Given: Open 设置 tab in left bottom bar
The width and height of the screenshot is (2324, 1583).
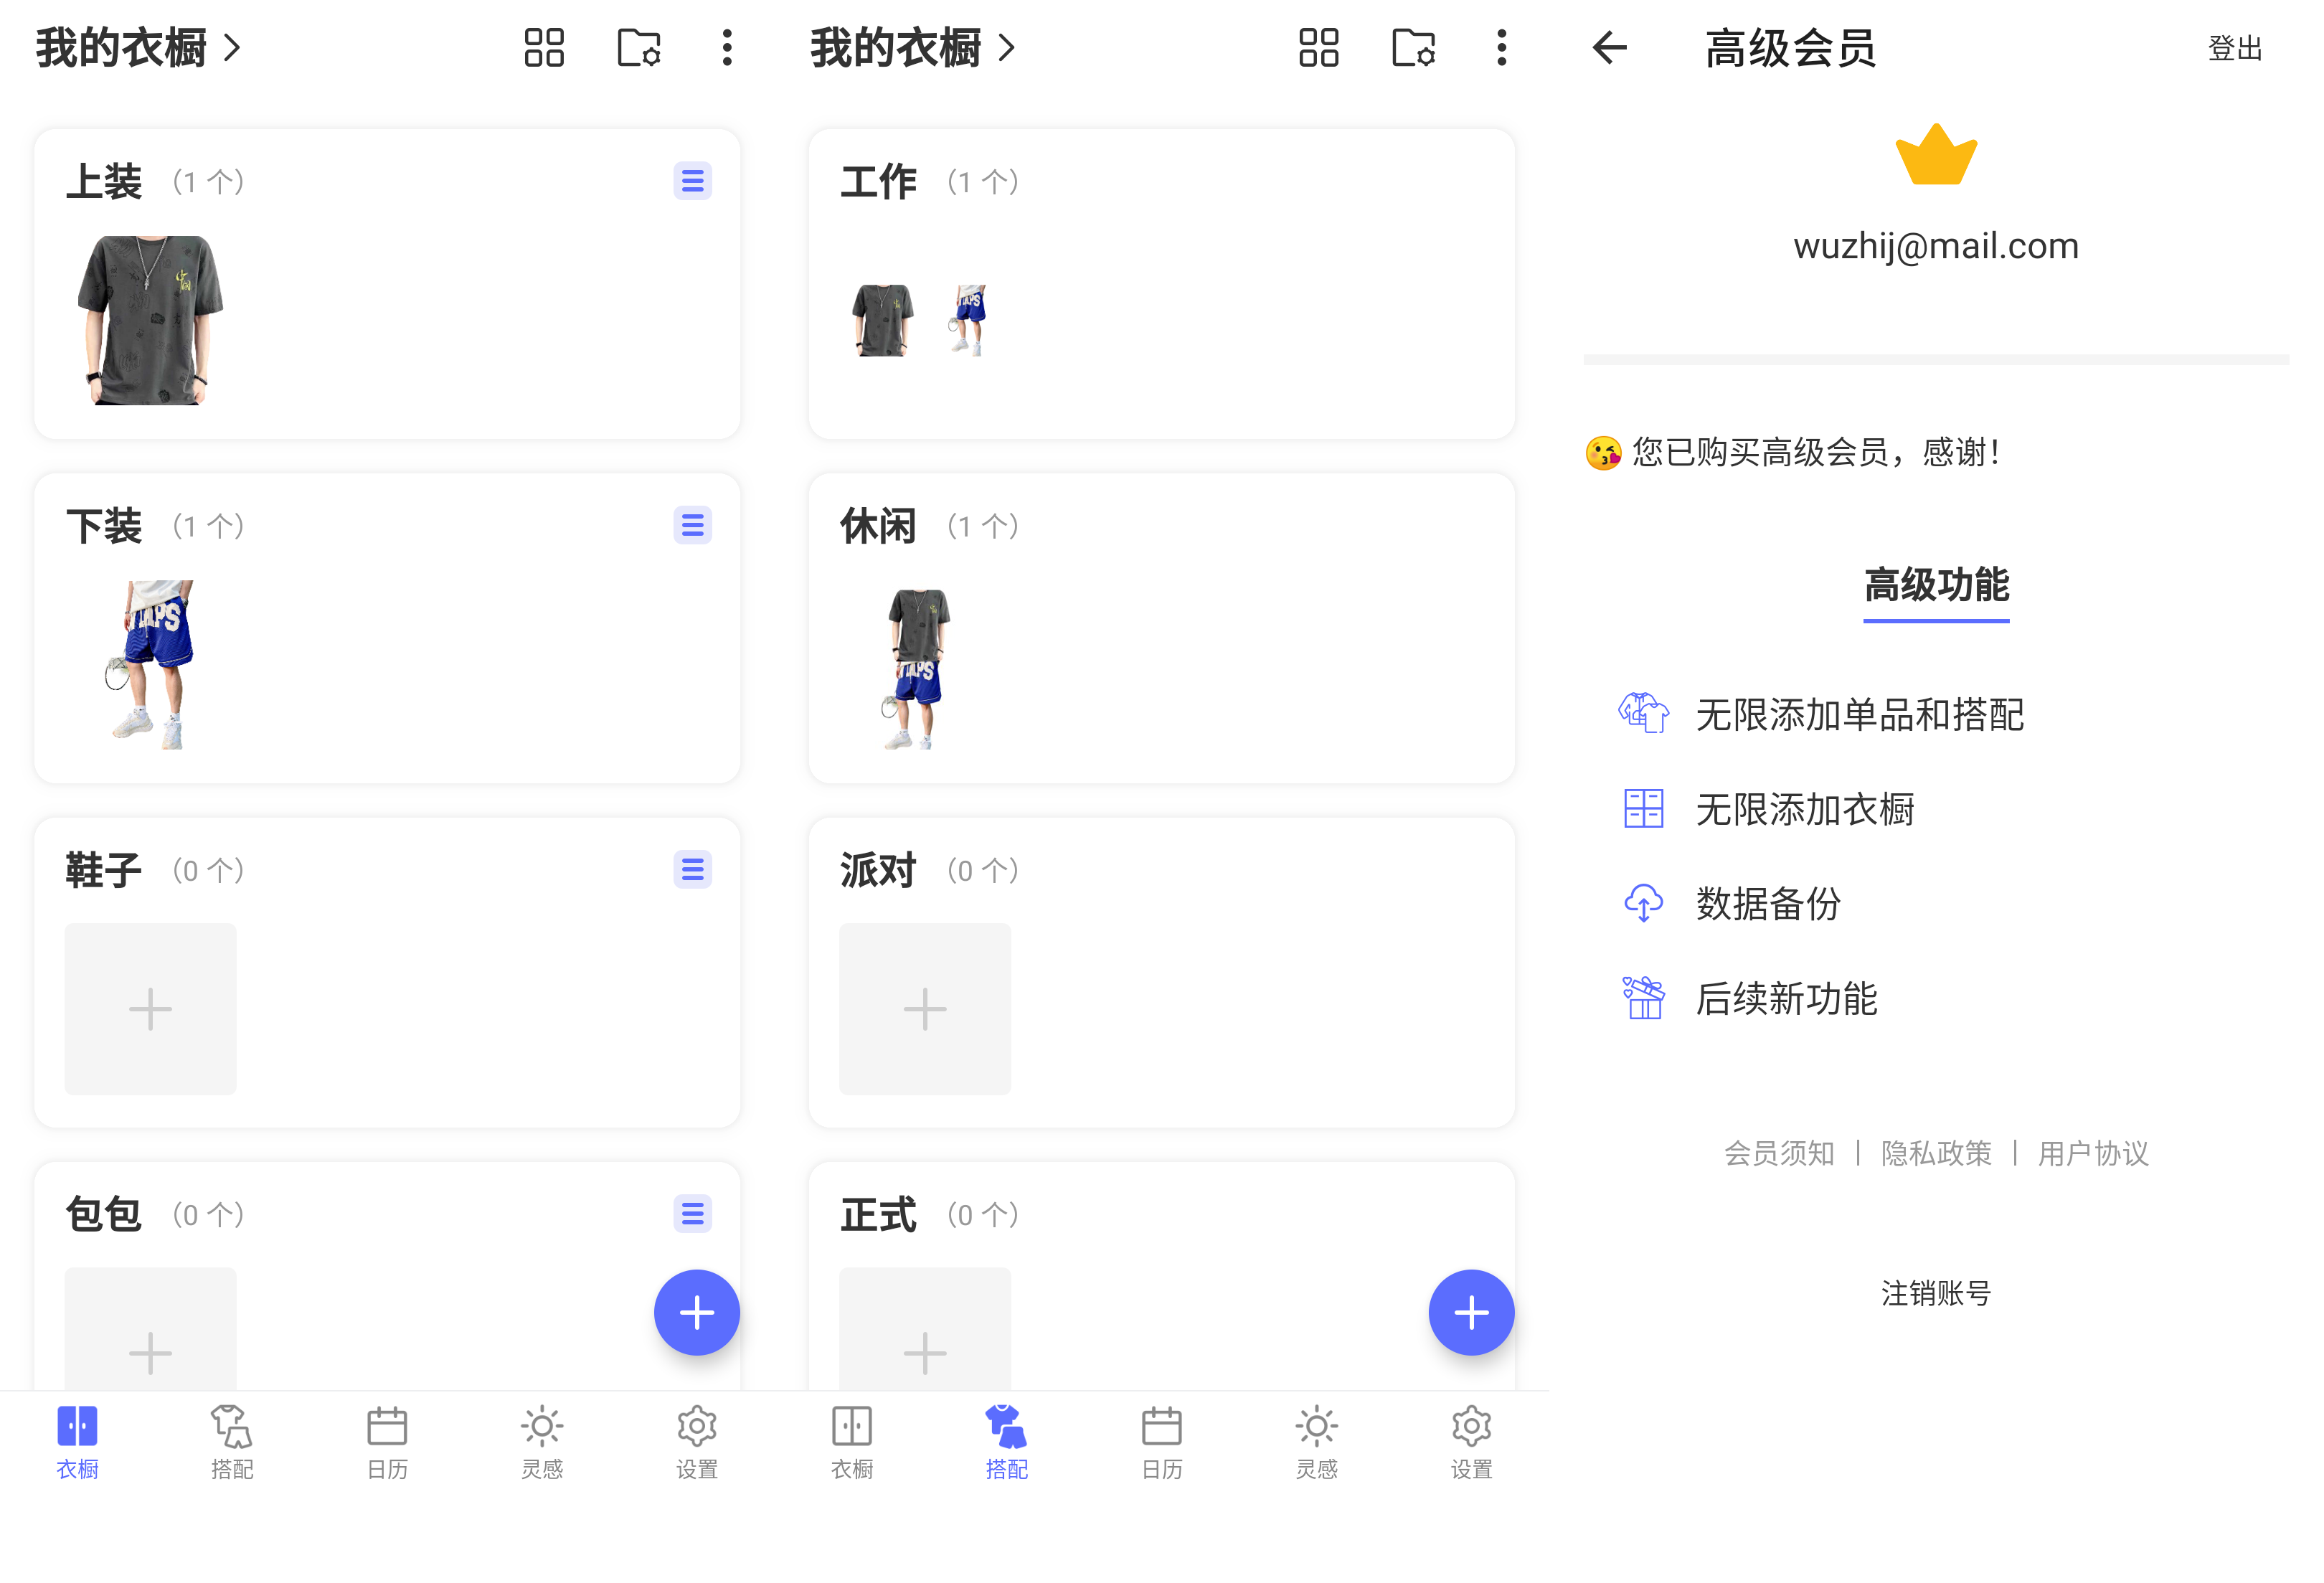Looking at the screenshot, I should coord(696,1441).
